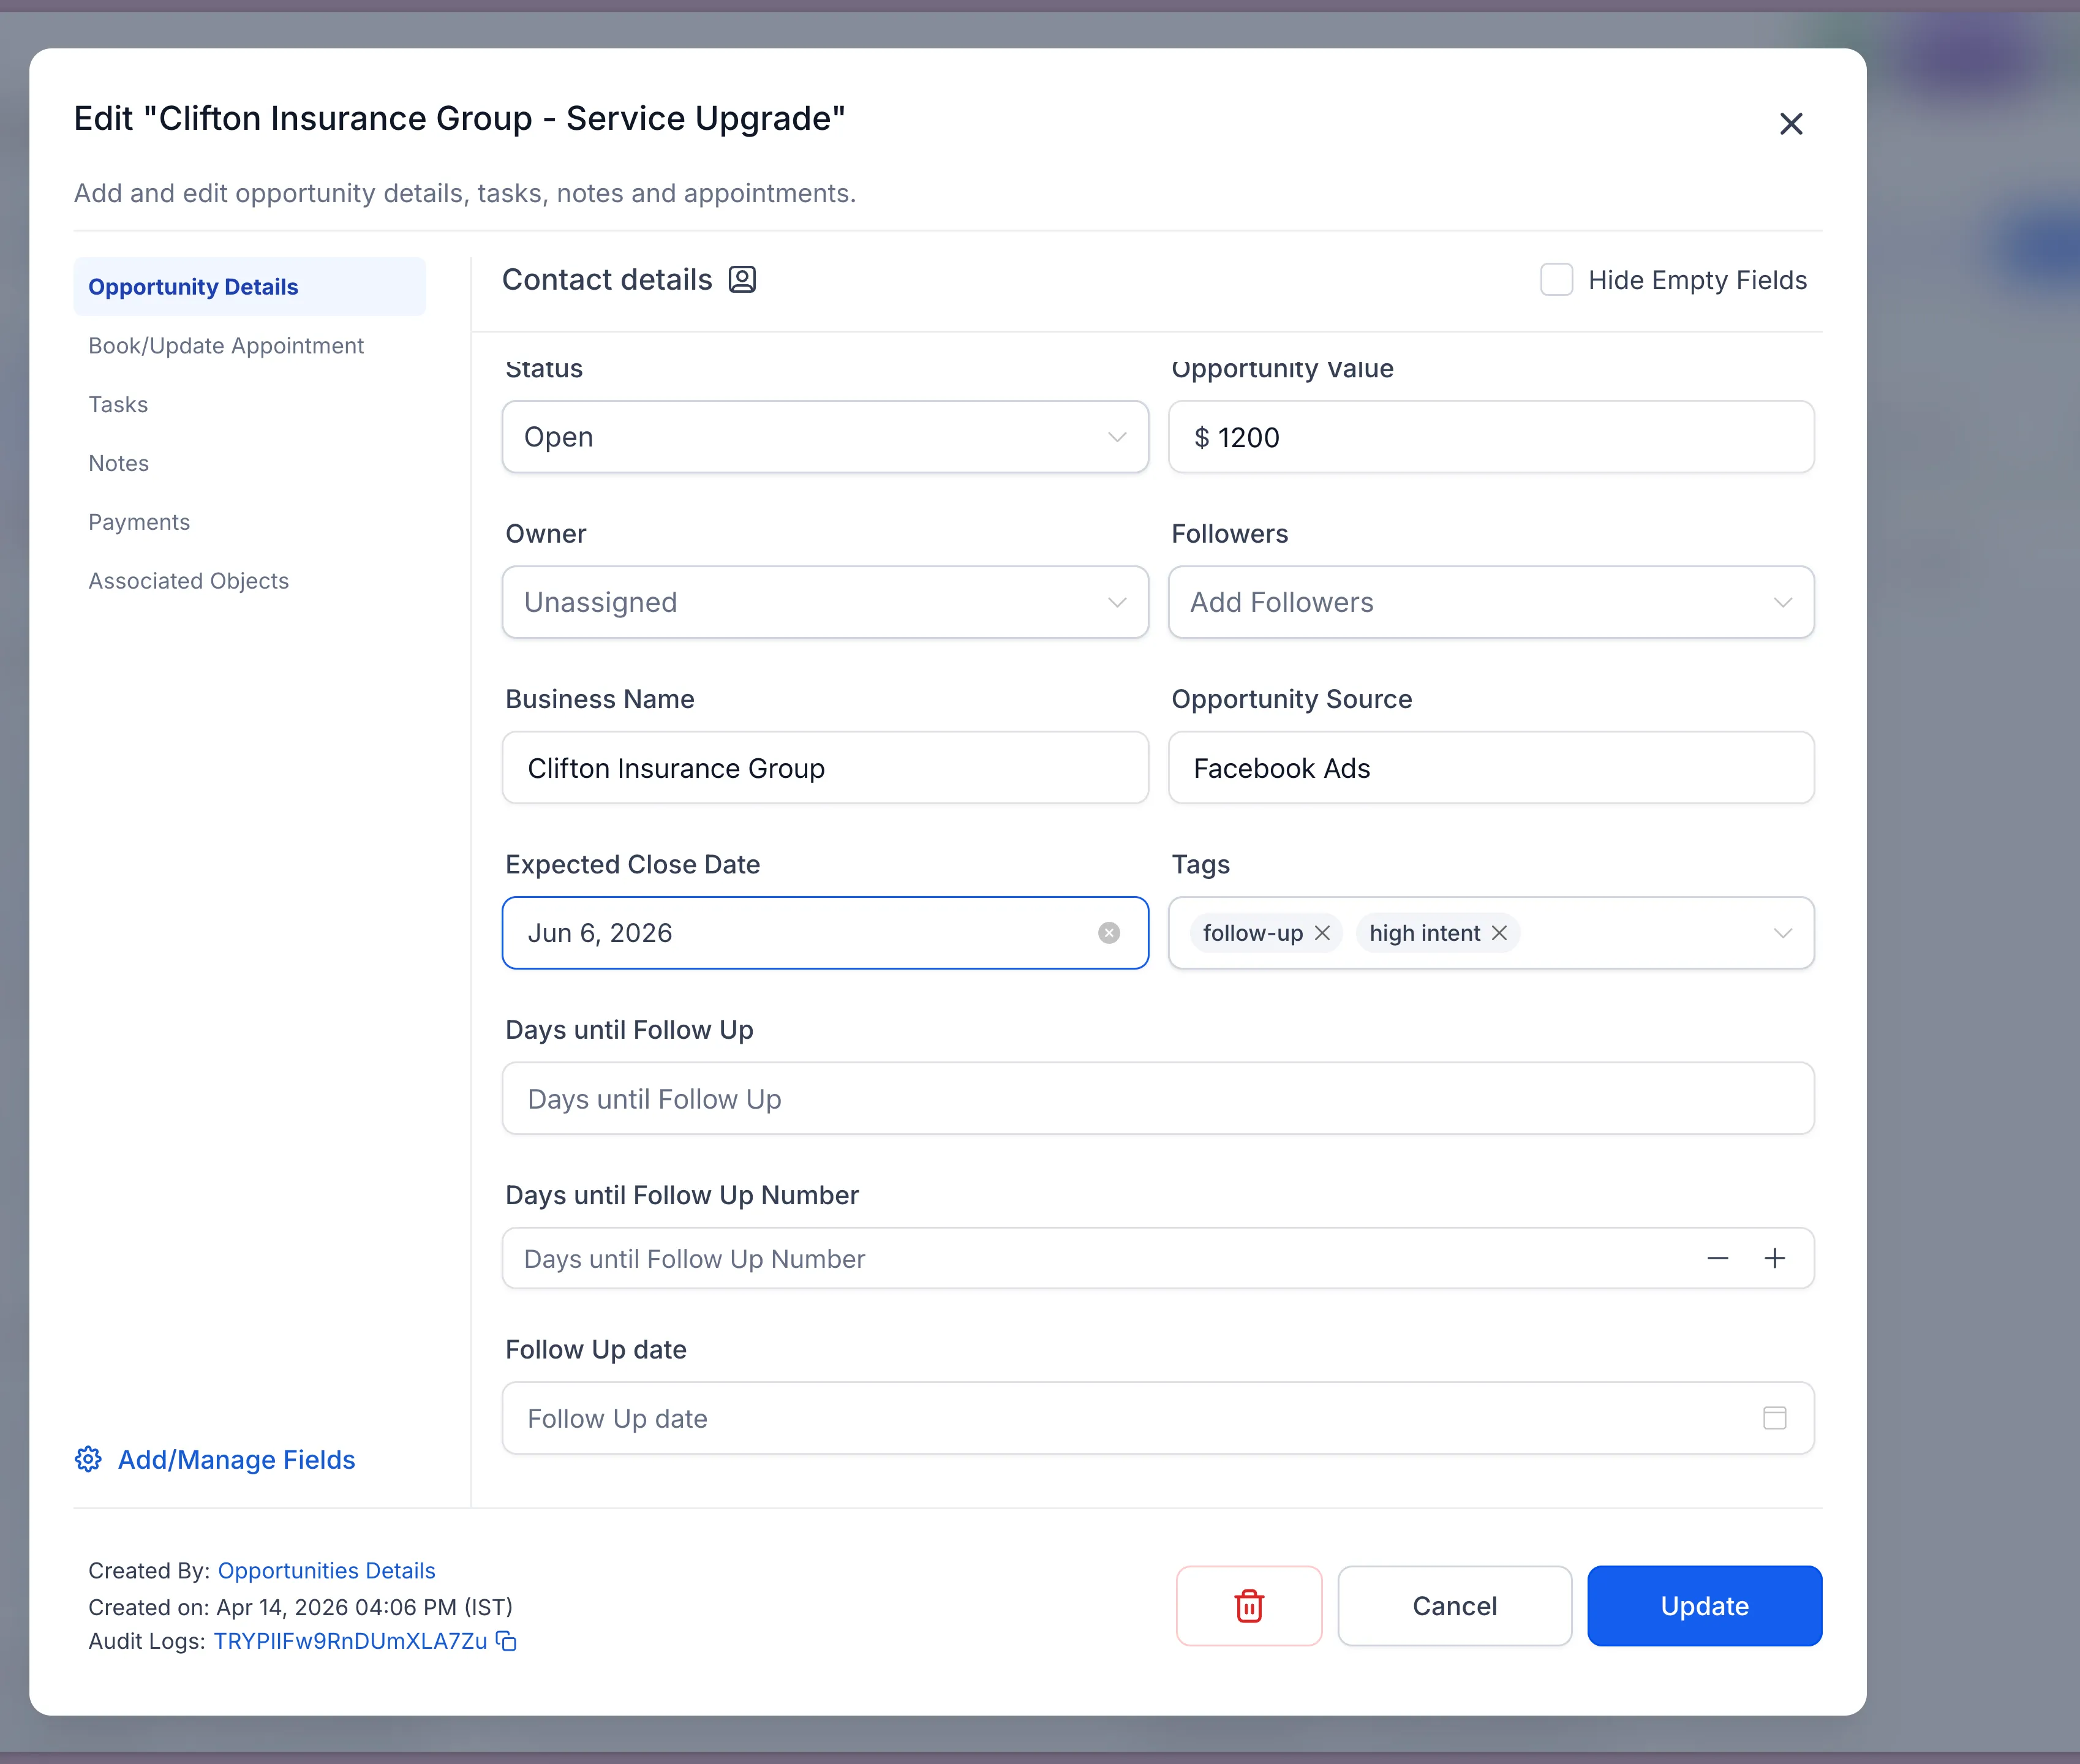Go to the Payments section
The width and height of the screenshot is (2080, 1764).
click(x=139, y=522)
